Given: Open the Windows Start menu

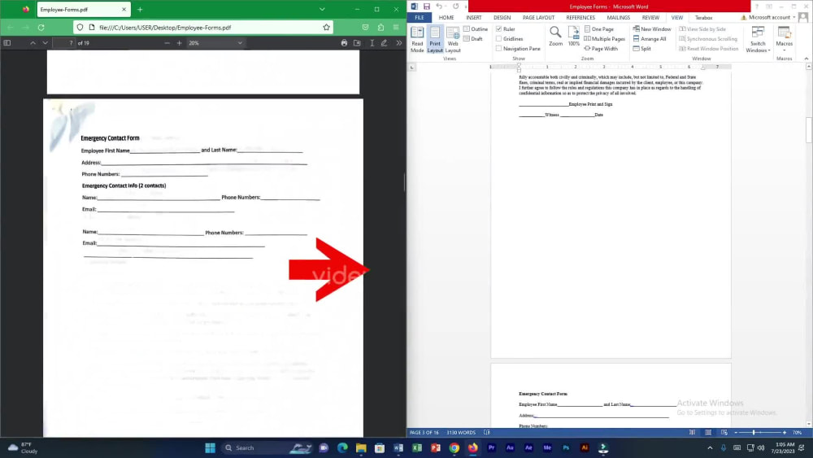Looking at the screenshot, I should pos(210,448).
